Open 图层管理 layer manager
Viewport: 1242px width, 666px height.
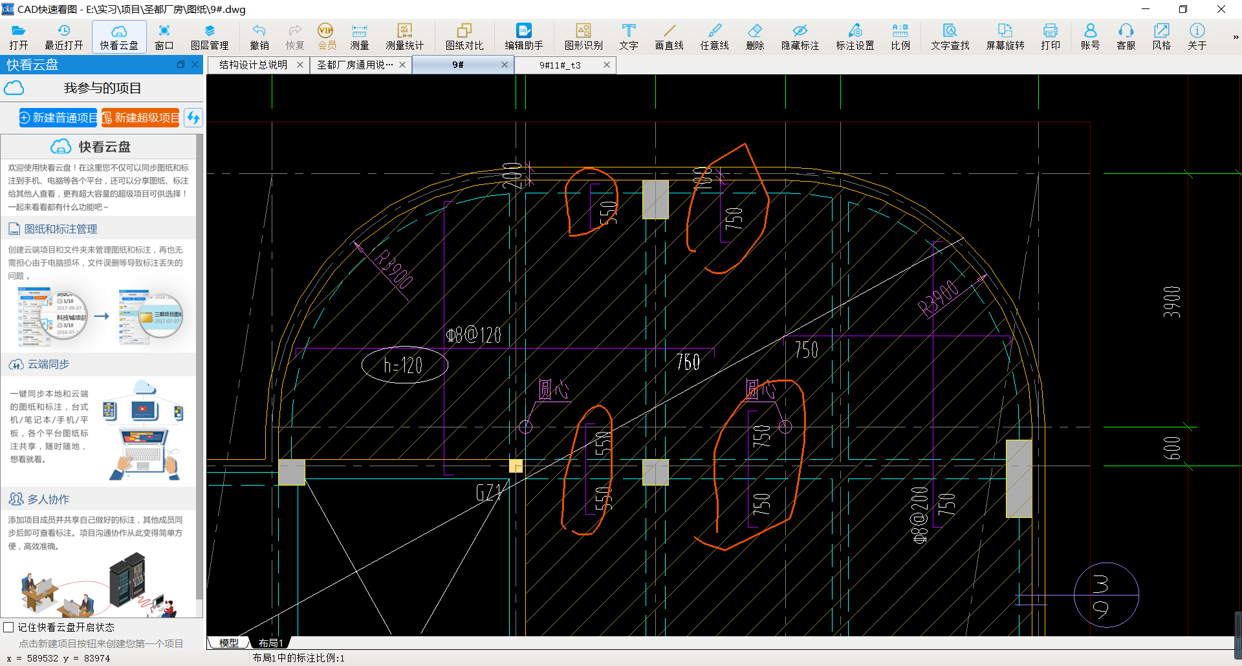click(210, 37)
